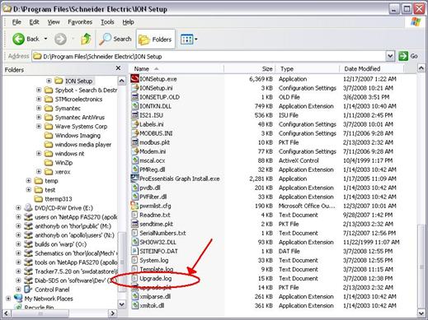
Task: Click the folder tree horizontal scroll right arrow
Action: point(112,313)
